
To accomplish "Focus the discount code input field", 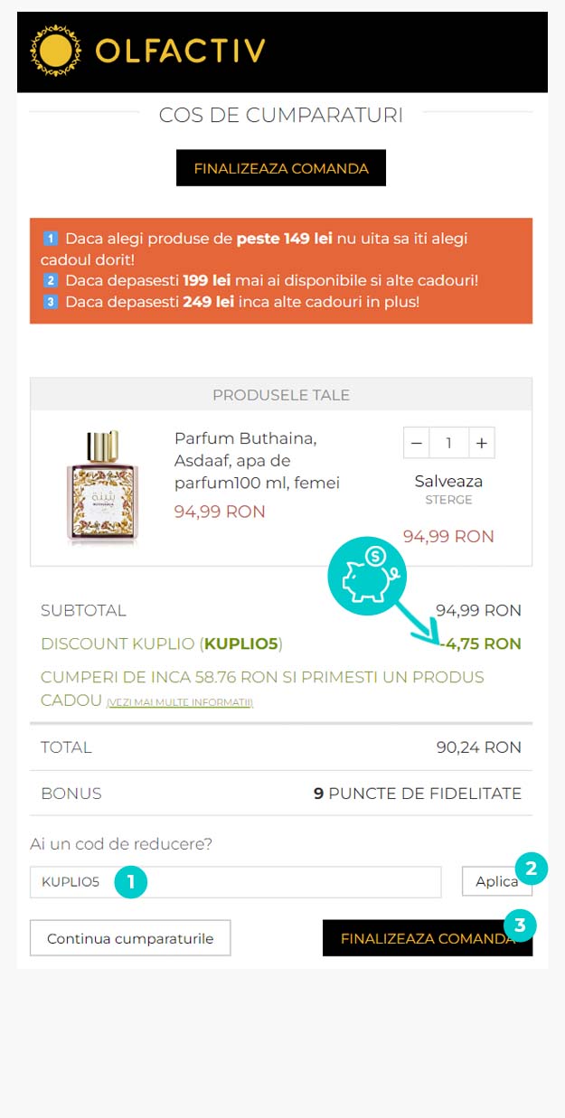I will (271, 882).
